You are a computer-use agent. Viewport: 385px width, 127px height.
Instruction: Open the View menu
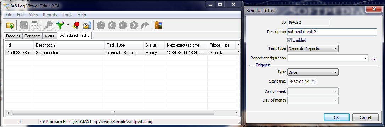coord(33,15)
